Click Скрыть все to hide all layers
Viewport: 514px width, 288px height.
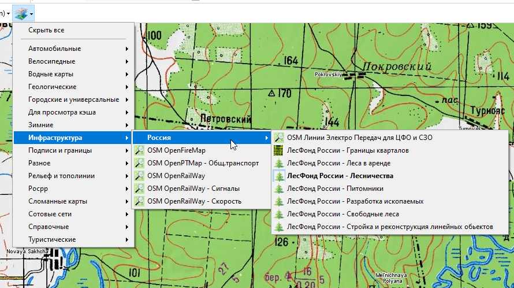coord(46,30)
